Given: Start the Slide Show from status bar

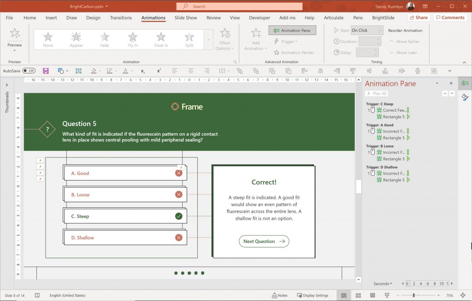Looking at the screenshot, I should [x=387, y=295].
